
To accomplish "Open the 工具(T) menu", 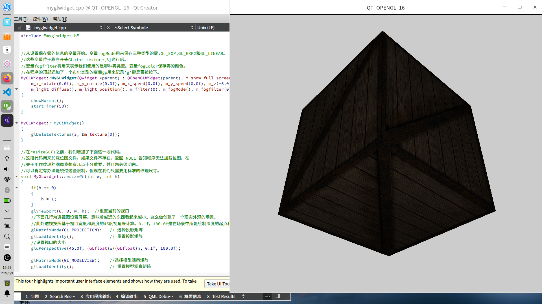I will click(21, 19).
